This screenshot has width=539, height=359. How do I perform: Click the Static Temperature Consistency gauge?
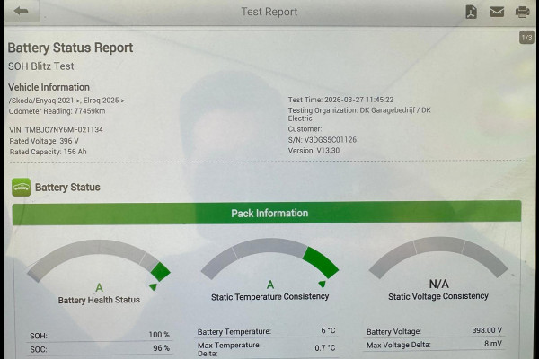pyautogui.click(x=269, y=267)
